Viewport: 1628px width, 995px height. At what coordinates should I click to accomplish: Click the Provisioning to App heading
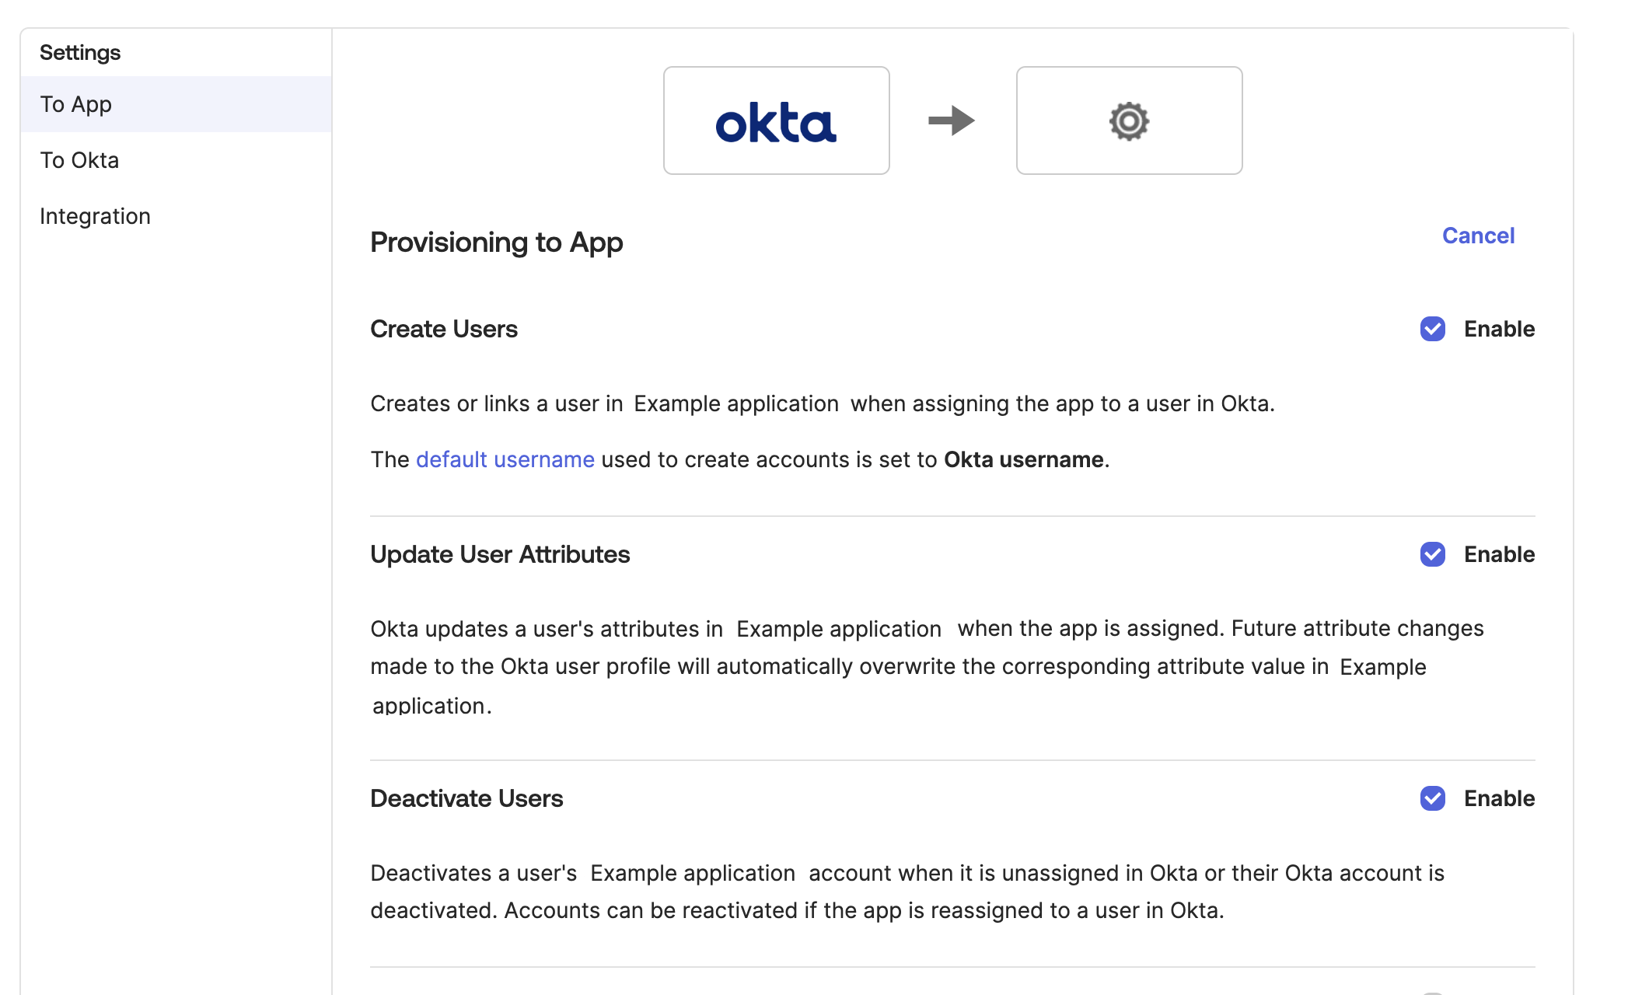[496, 243]
